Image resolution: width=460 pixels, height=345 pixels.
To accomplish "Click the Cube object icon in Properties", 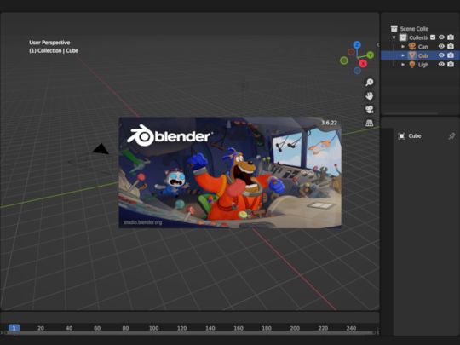I will [401, 135].
